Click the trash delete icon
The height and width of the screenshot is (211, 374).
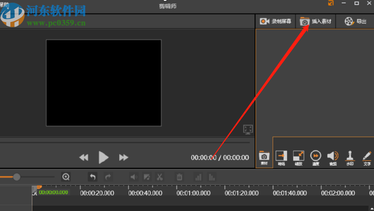tap(180, 177)
